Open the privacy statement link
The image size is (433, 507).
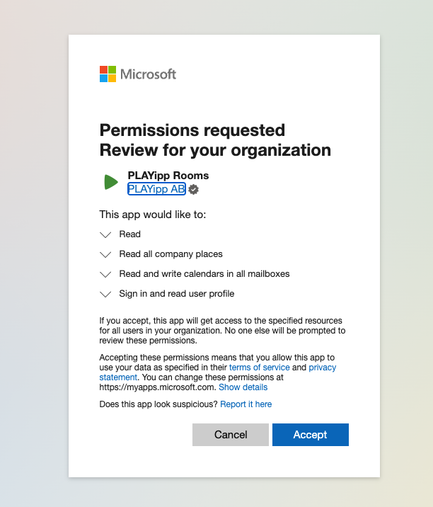tap(322, 368)
